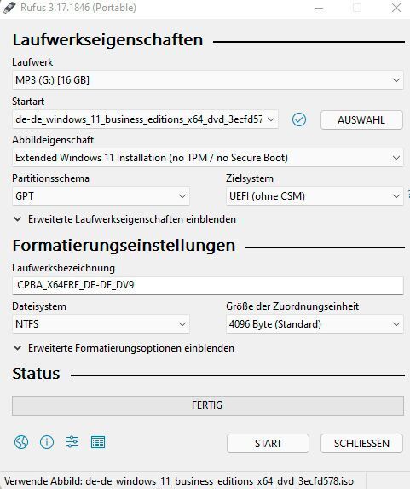Open the Startart ISO selection dropdown
Screen dimensions: 410x489
[145, 119]
